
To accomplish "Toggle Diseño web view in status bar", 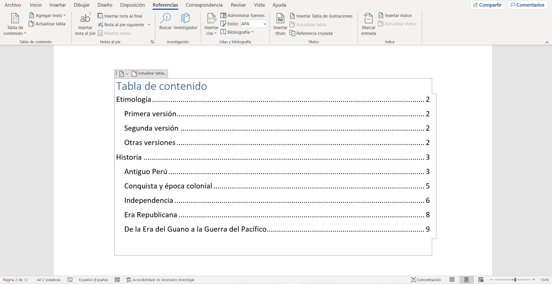I will (481, 279).
